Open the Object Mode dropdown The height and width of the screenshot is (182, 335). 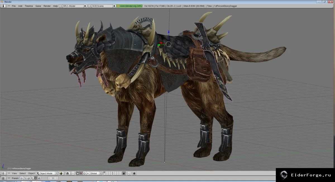pyautogui.click(x=47, y=173)
